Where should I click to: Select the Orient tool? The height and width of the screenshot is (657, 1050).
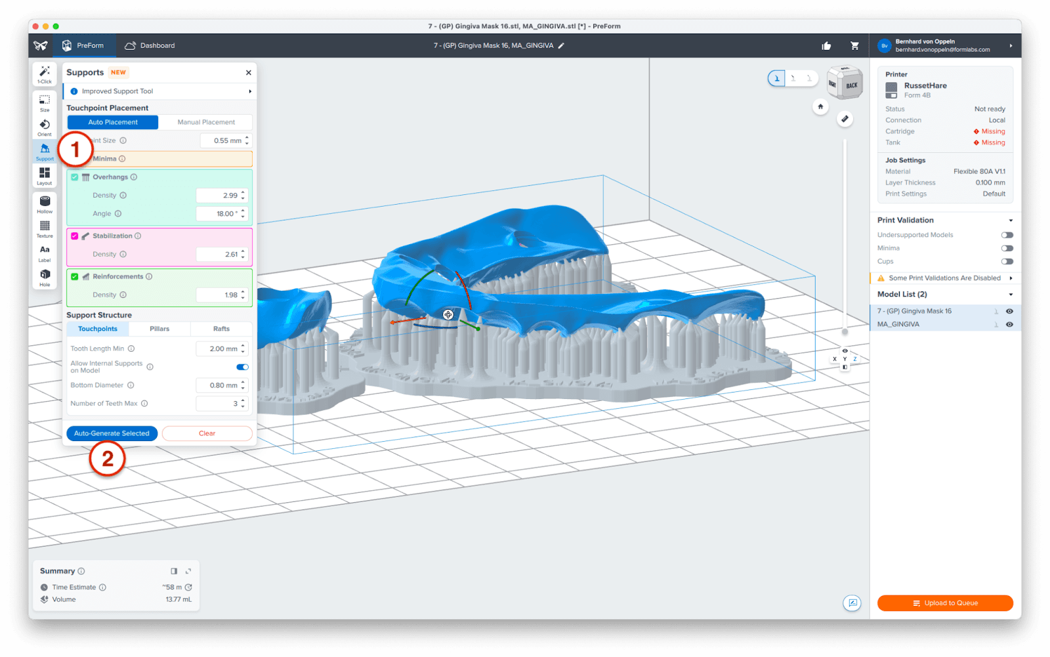44,125
